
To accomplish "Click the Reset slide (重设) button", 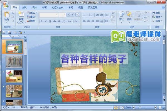I will (x=31, y=17).
